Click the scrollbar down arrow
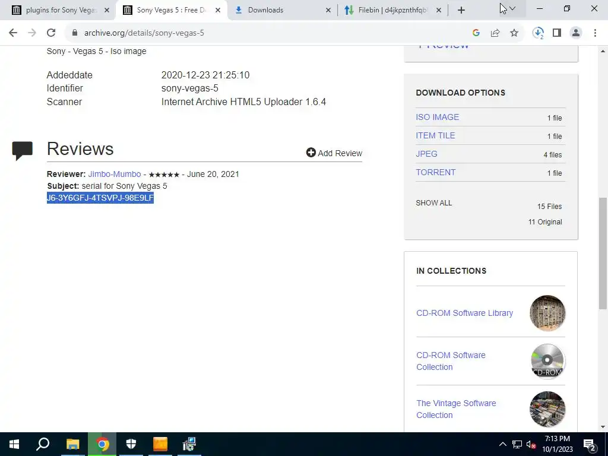The height and width of the screenshot is (456, 608). click(603, 427)
